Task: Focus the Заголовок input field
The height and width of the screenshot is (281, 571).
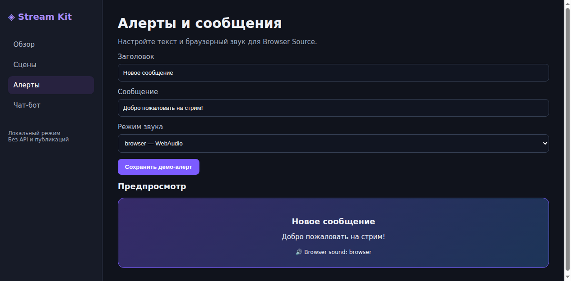Action: point(333,73)
